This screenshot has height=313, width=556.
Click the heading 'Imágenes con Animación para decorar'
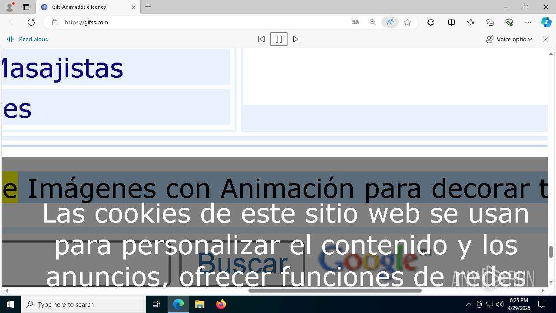click(x=278, y=188)
